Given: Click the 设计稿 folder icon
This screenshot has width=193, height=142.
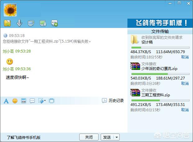Looking at the screenshot, I should [135, 39].
